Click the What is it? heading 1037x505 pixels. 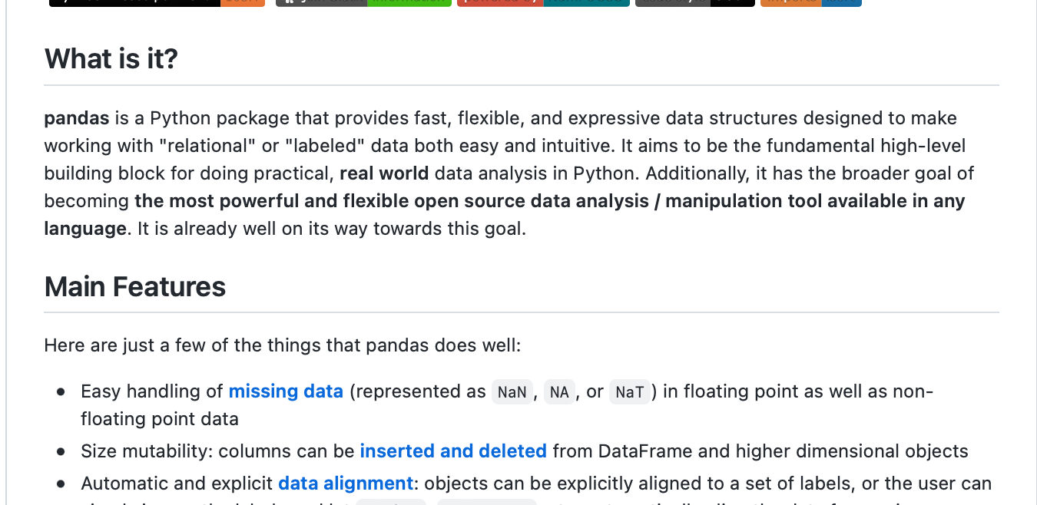click(x=111, y=59)
